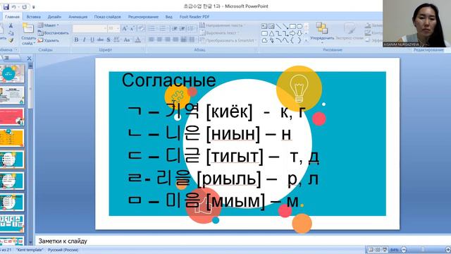Toggle strikethrough formatting
Viewport: 451px width, 254px height.
(x=100, y=40)
